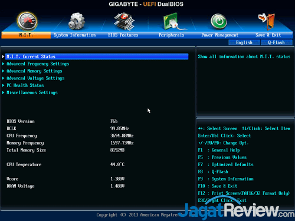This screenshot has width=295, height=221.
Task: Open Advanced Frequency Settings submenu
Action: click(x=38, y=64)
